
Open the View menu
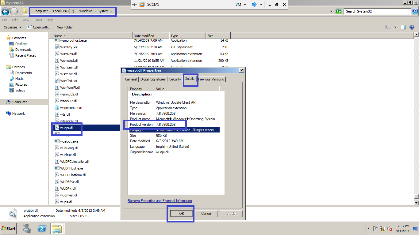coord(26,20)
